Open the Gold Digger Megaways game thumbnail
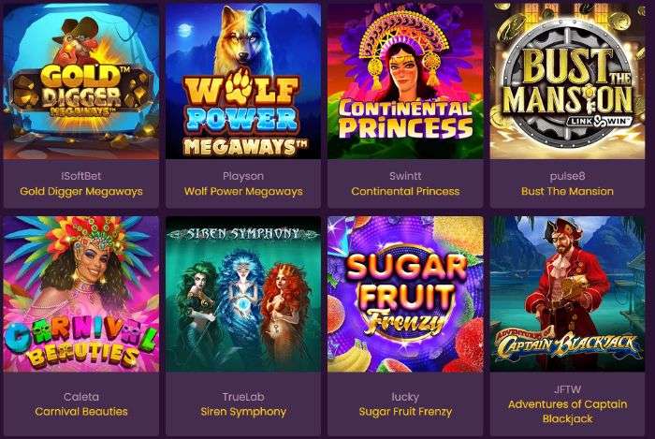The height and width of the screenshot is (439, 655). pyautogui.click(x=81, y=81)
